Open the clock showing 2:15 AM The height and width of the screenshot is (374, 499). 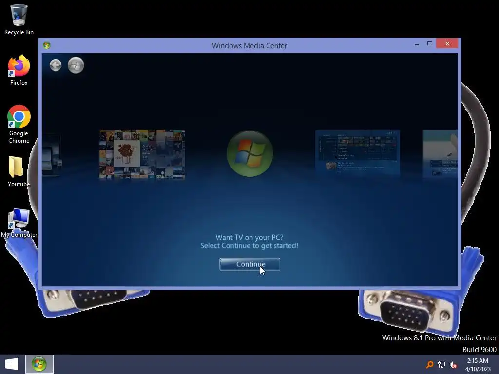coord(478,365)
